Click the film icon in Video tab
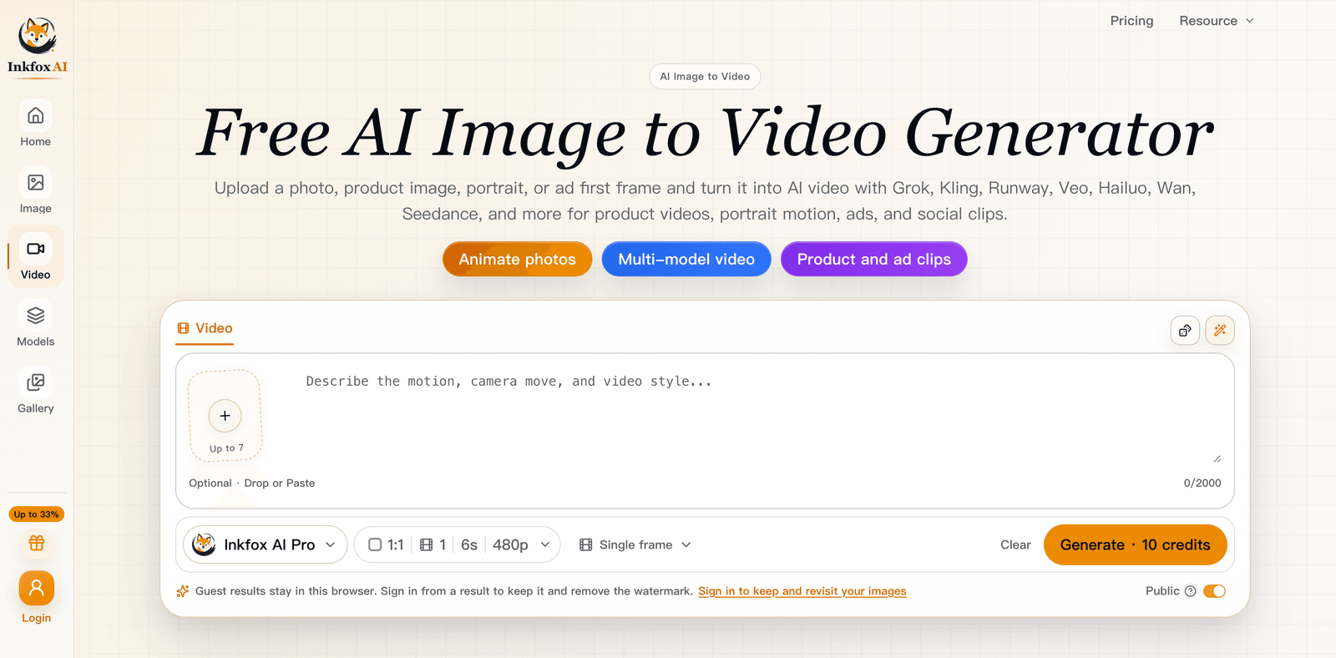The image size is (1336, 658). tap(183, 328)
